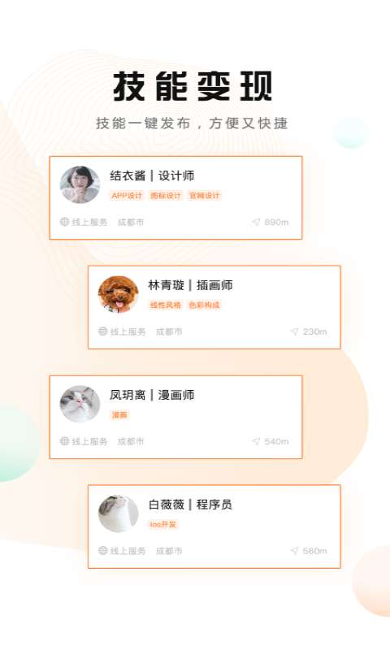Tap the location arrow next to 230m
390x650 pixels.
click(x=295, y=331)
